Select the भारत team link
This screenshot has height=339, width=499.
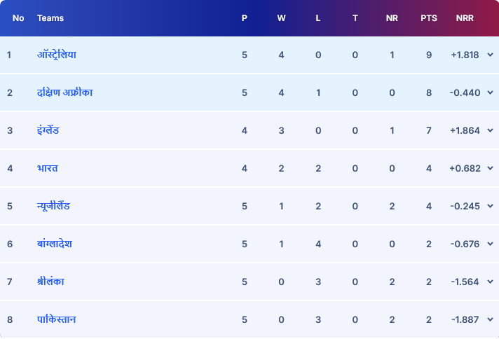click(48, 168)
